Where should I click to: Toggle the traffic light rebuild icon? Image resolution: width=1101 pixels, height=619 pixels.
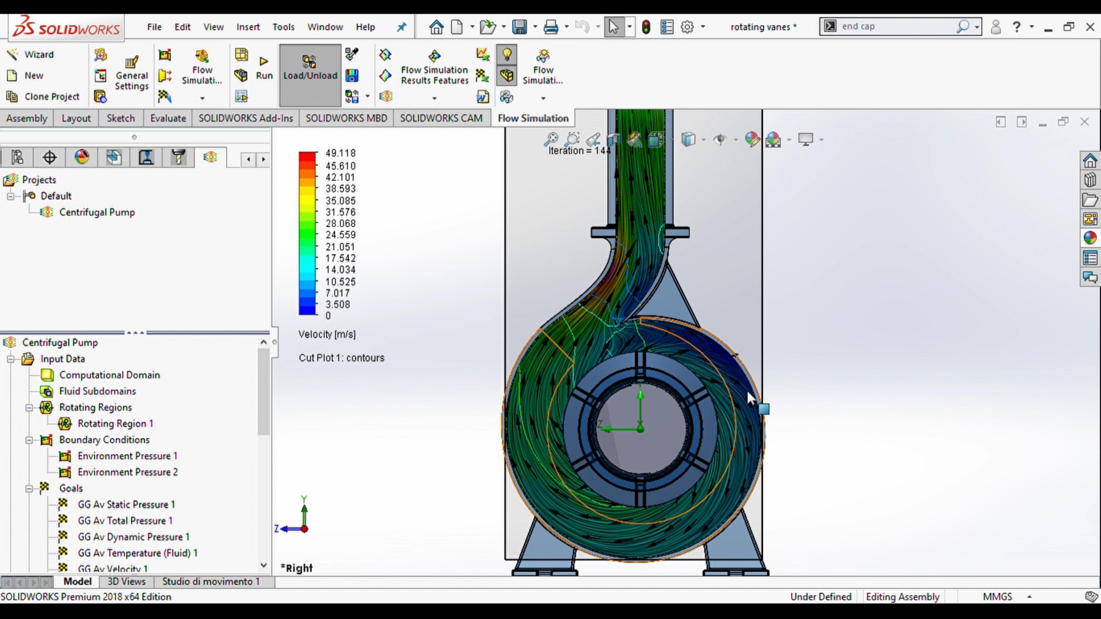tap(646, 27)
